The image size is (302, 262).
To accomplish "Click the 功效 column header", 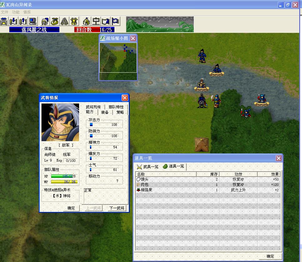I will (238, 174).
